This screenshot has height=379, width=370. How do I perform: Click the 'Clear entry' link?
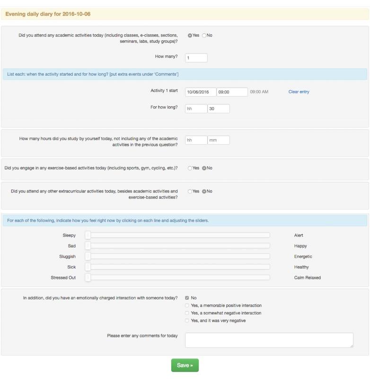[299, 92]
